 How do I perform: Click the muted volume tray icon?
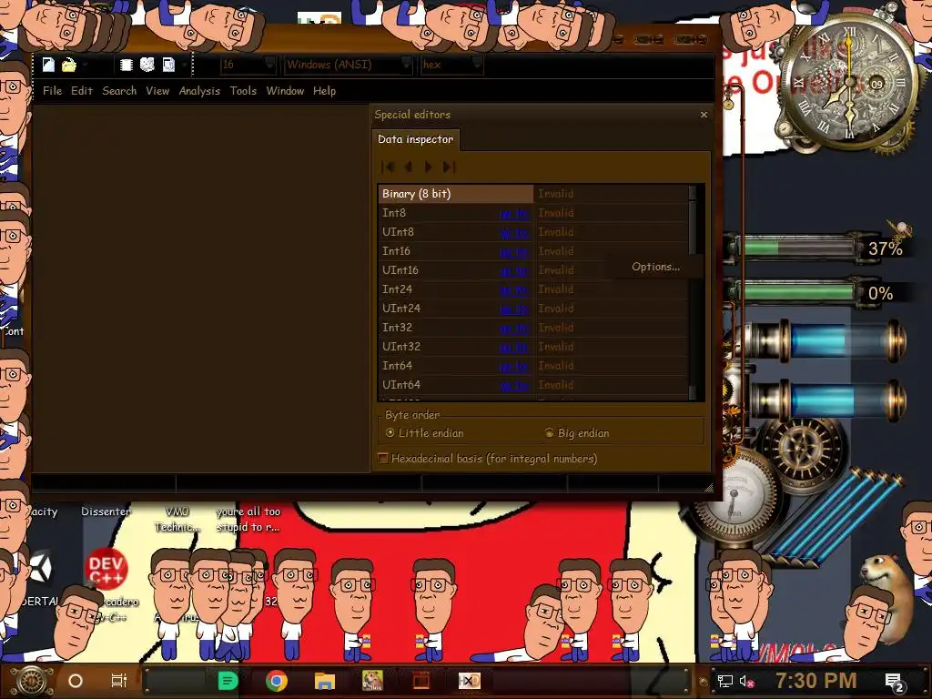pyautogui.click(x=745, y=681)
